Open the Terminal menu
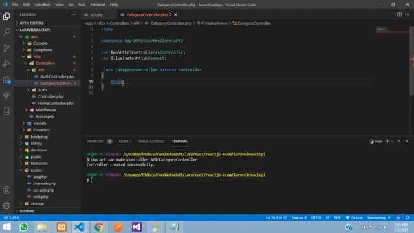 coord(97,5)
